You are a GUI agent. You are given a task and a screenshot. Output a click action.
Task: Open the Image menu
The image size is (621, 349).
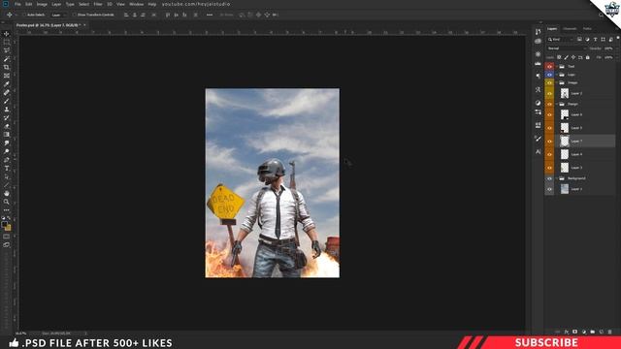(42, 4)
